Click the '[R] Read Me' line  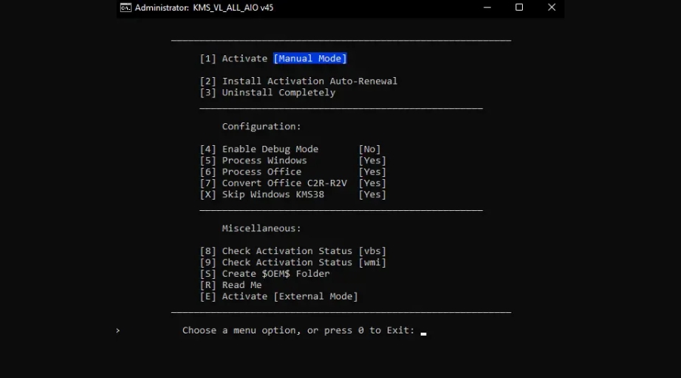tap(231, 285)
